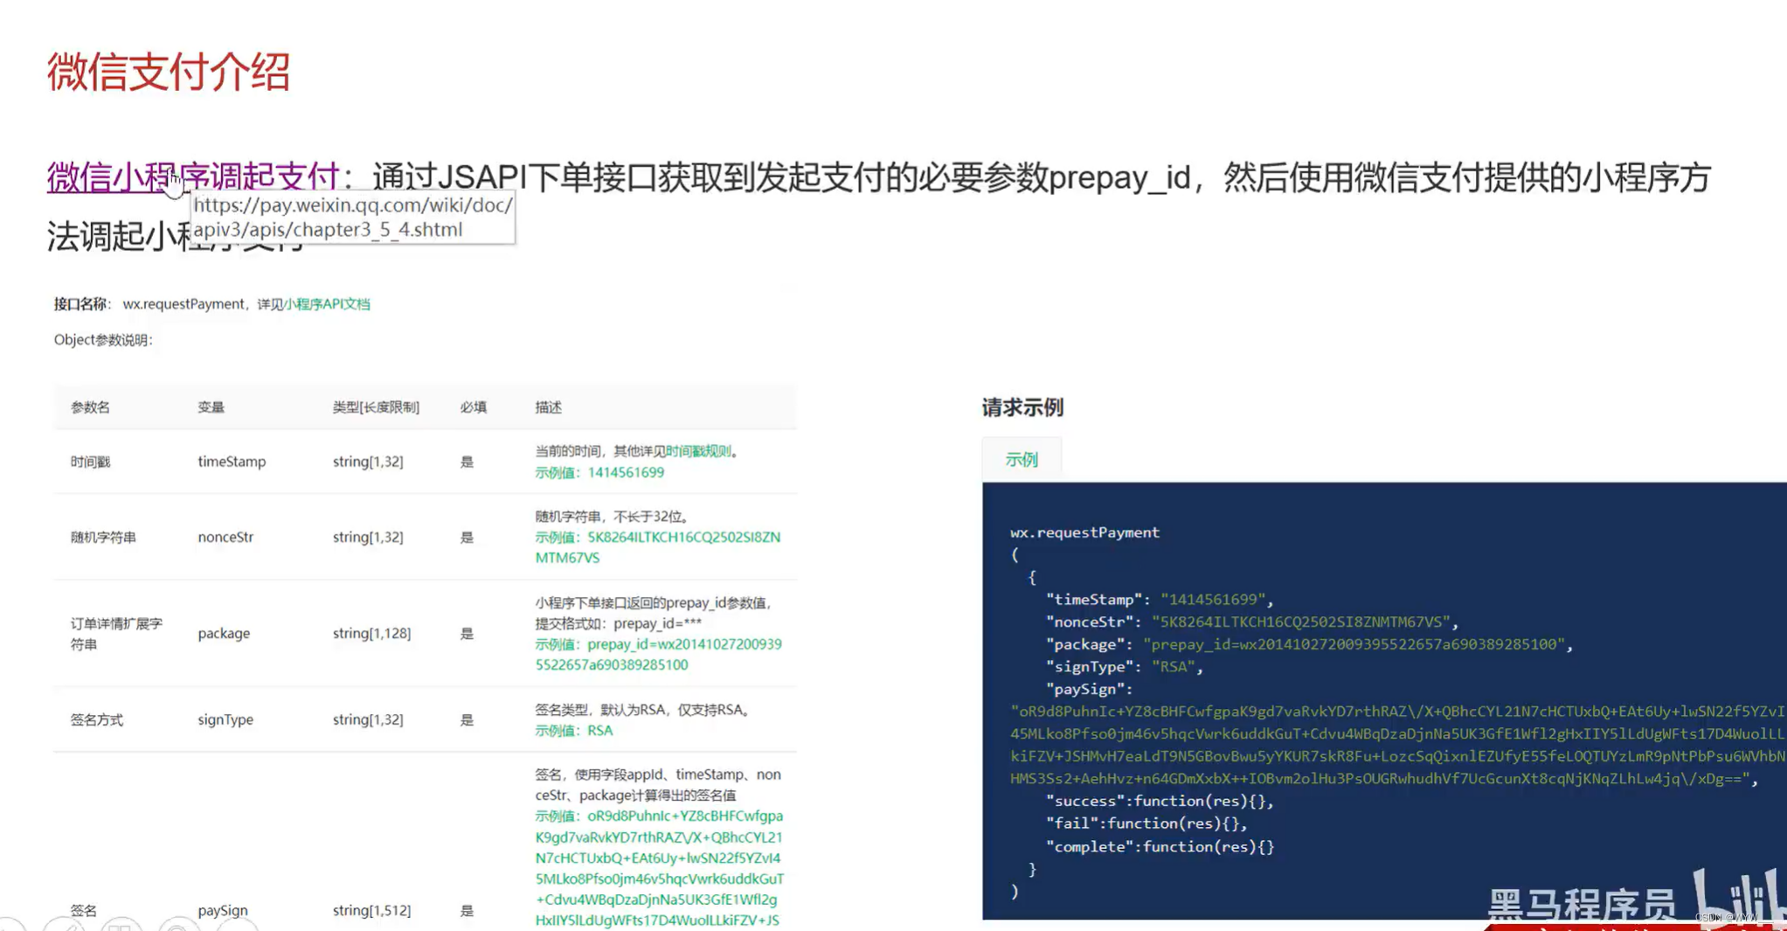1787x931 pixels.
Task: Click the nonceStr example value 5K8264ILTKCH16CQ2502SI8ZN
Action: [x=683, y=537]
